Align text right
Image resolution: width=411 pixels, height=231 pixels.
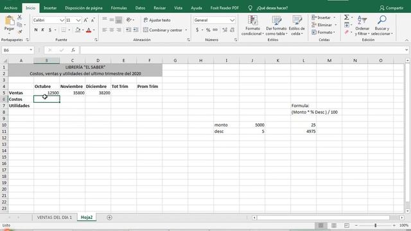click(119, 30)
